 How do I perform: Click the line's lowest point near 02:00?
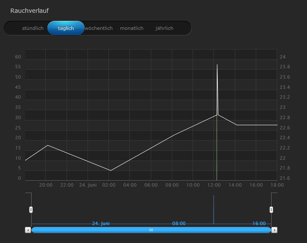tap(111, 170)
